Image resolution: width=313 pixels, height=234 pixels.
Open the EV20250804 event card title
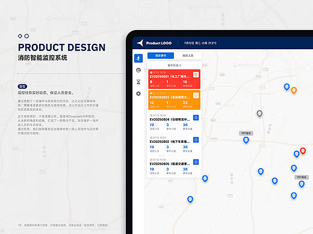[170, 119]
